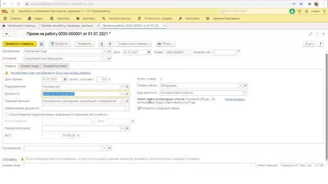Open График работы record icon
Image resolution: width=328 pixels, height=184 pixels.
tap(245, 85)
